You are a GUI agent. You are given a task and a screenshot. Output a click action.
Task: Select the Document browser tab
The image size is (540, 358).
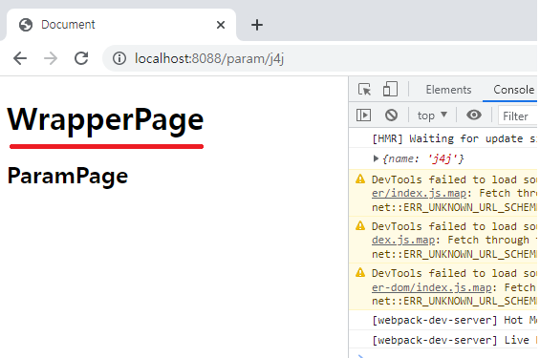121,25
